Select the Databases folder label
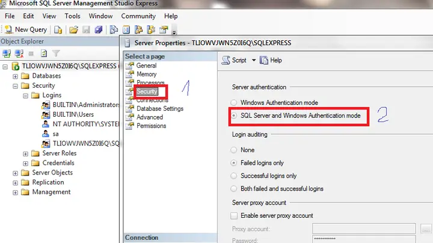433x243 pixels. 46,76
